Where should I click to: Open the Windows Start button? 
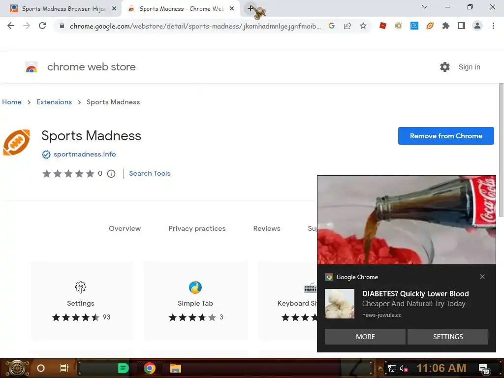[17, 368]
